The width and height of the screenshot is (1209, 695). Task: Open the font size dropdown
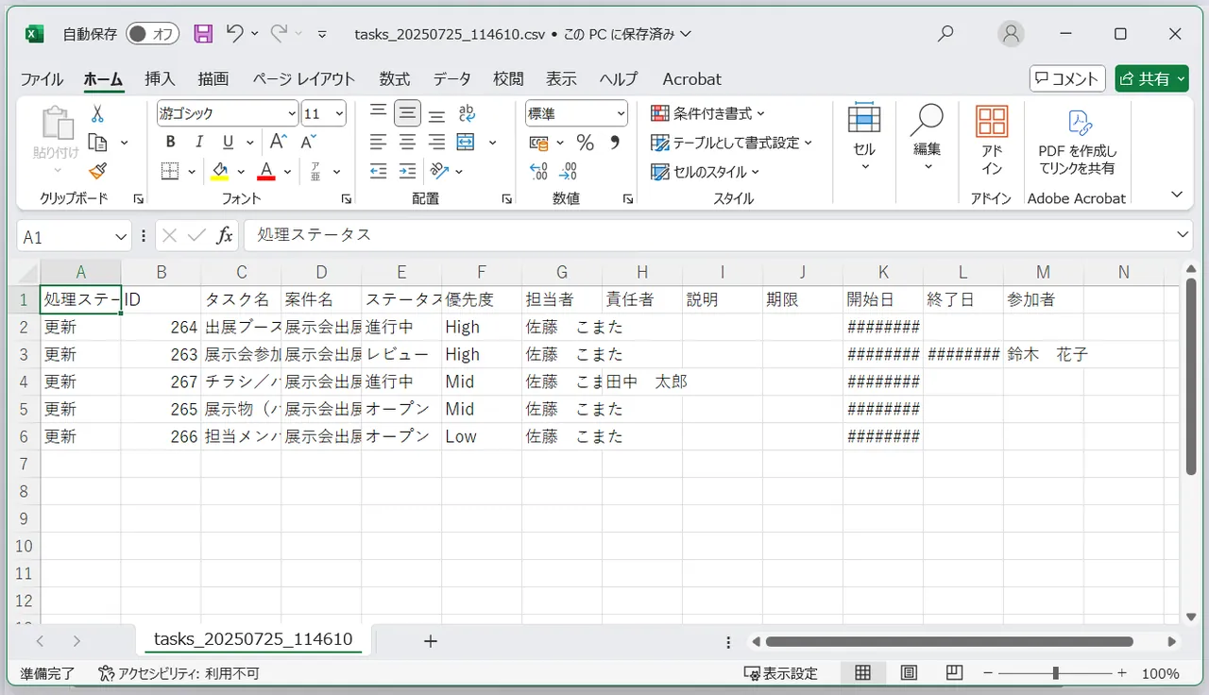tap(339, 113)
